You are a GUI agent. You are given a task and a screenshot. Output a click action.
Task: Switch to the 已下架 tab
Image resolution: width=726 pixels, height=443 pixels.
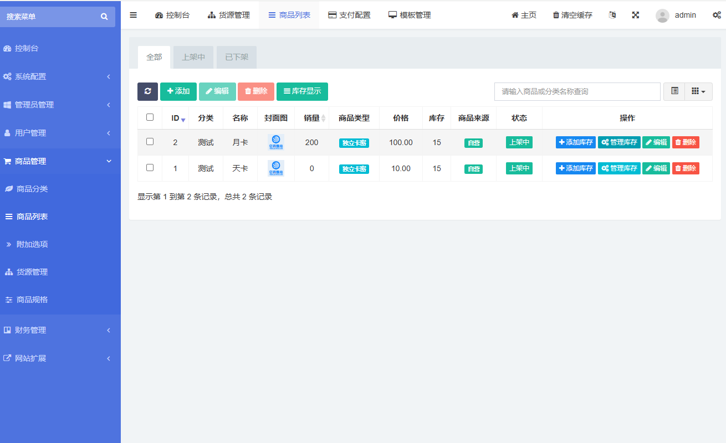[x=236, y=57]
